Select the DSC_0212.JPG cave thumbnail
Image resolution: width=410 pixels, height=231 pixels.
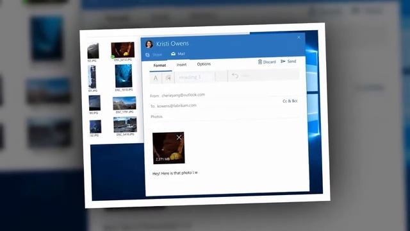pyautogui.click(x=122, y=49)
